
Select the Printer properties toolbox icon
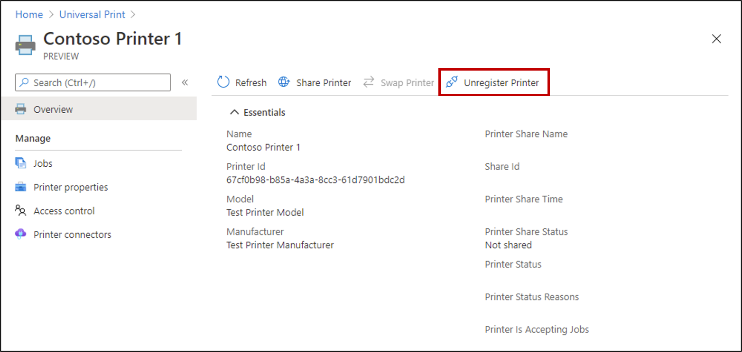20,187
